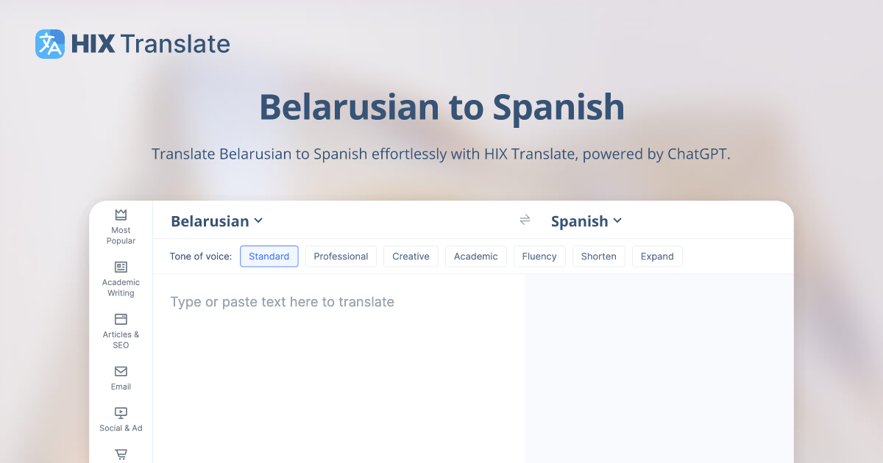Click the HIX Translate logo icon
This screenshot has width=883, height=463.
[x=49, y=44]
